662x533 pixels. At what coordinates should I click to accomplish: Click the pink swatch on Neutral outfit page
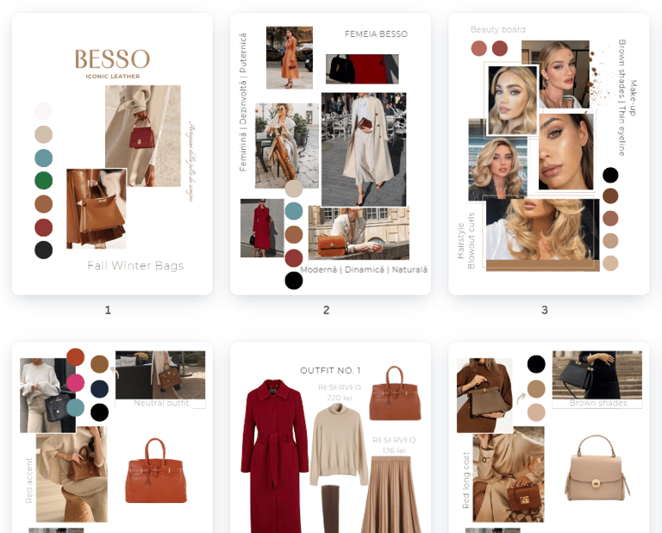(x=75, y=382)
